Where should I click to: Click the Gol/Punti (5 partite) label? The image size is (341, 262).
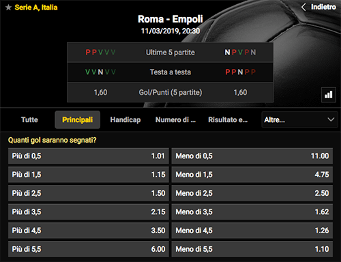pyautogui.click(x=170, y=92)
